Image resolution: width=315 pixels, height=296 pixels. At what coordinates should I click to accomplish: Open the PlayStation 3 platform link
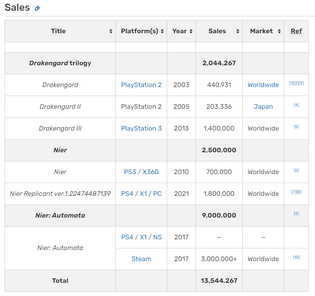[x=141, y=128]
